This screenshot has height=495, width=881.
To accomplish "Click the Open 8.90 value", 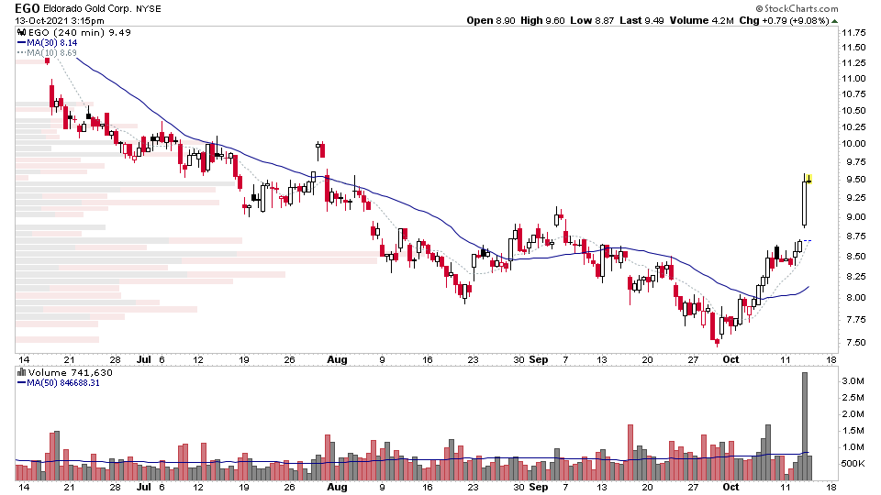I will point(490,21).
